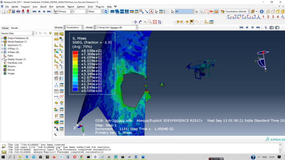Open the Session Data dropdown

pos(18,33)
